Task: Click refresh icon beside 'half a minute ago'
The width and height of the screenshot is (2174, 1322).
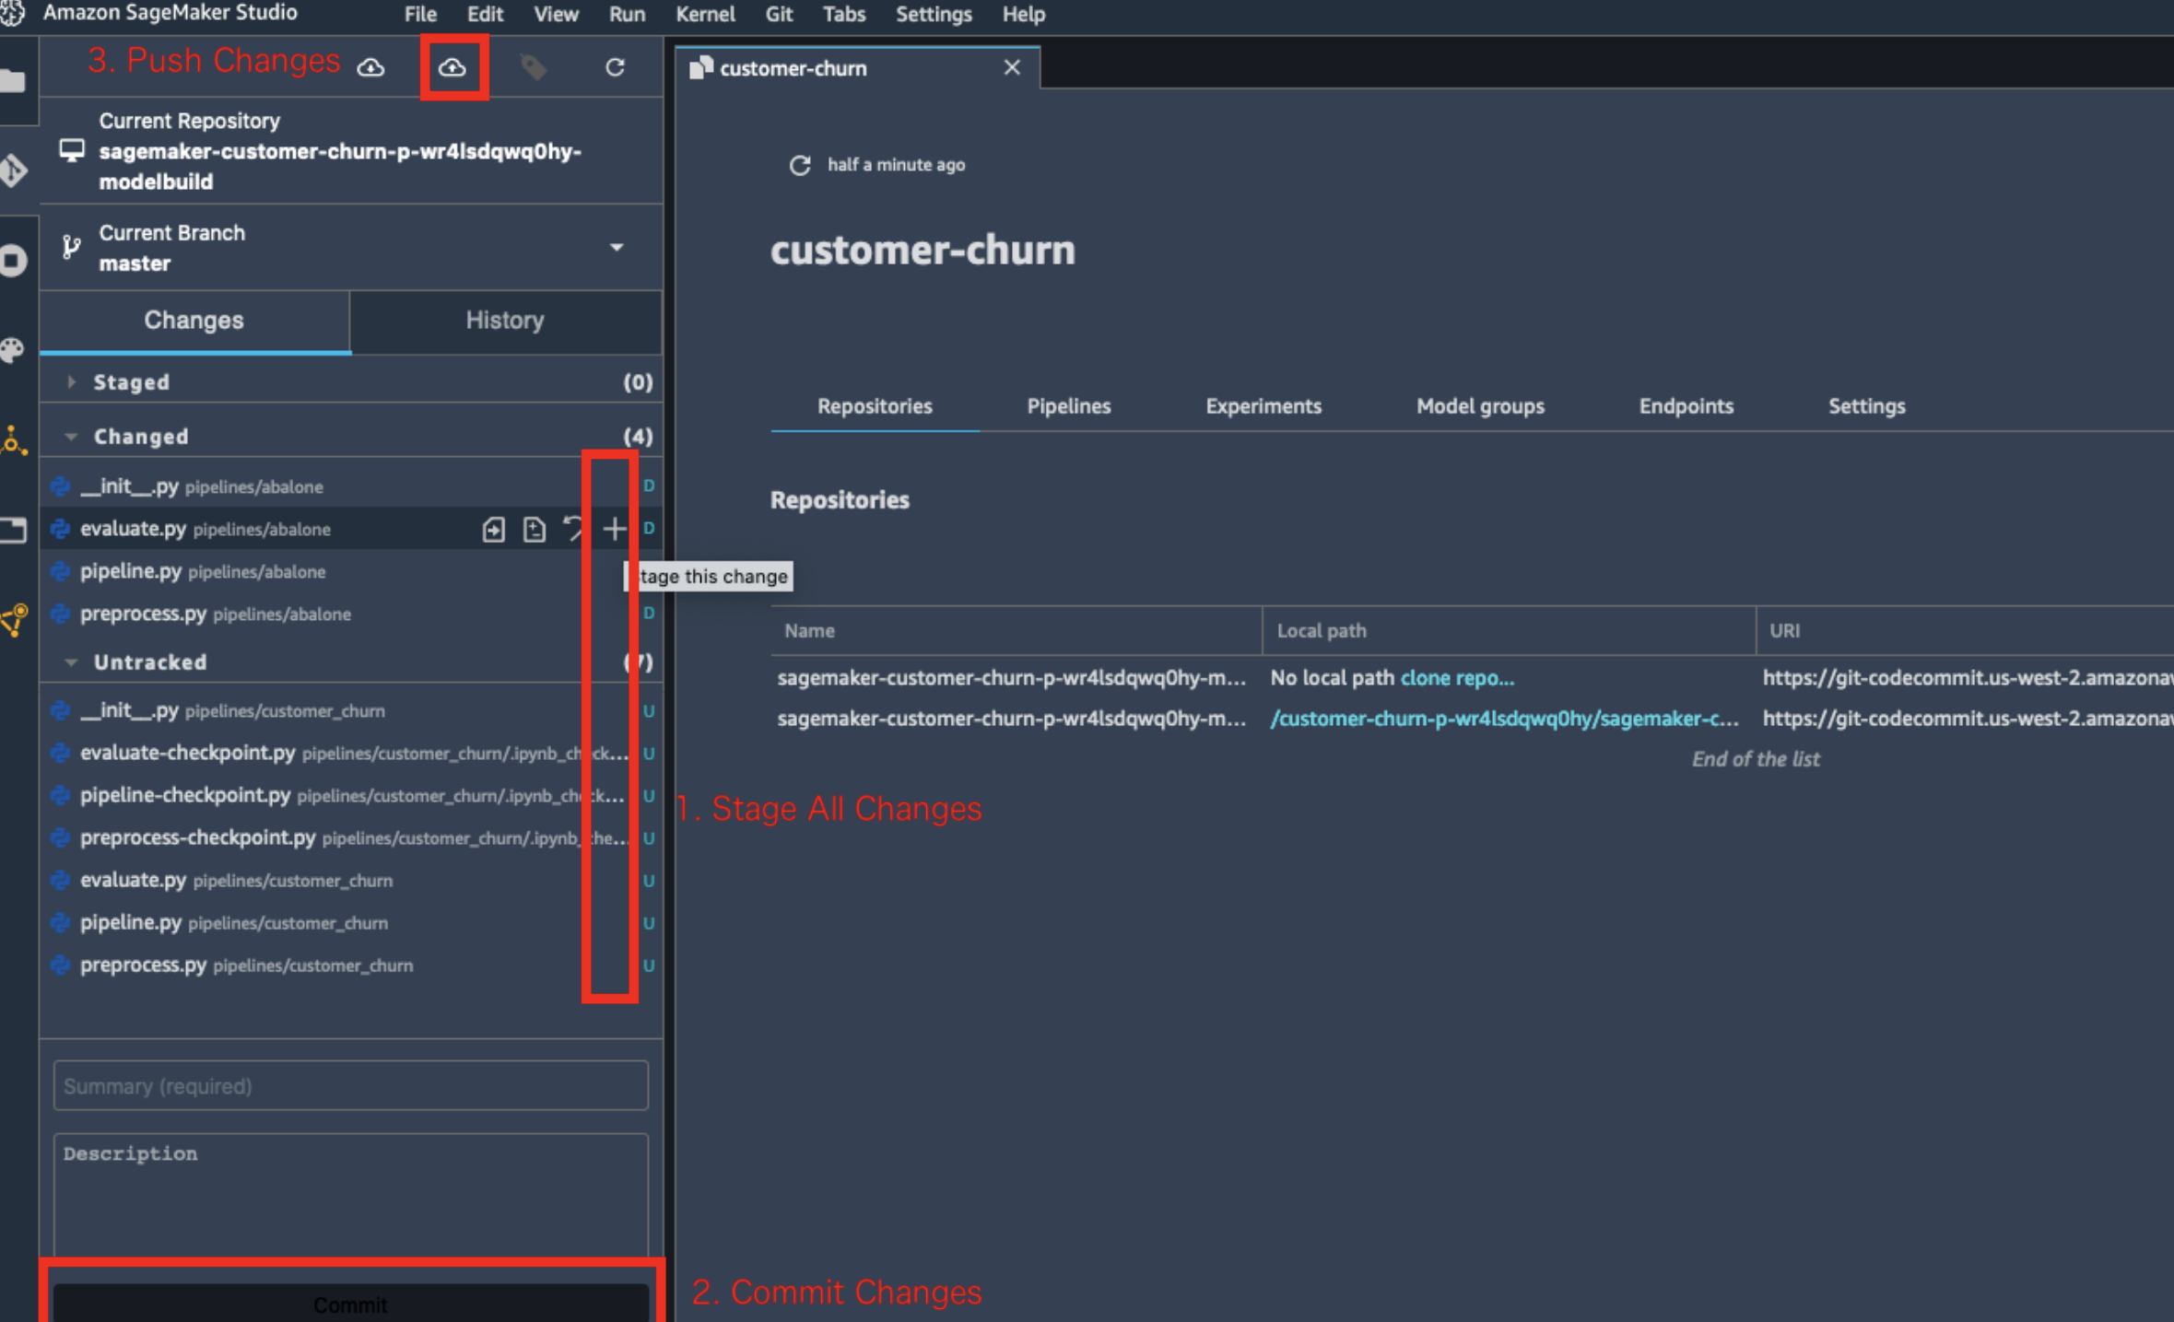Action: (x=799, y=165)
